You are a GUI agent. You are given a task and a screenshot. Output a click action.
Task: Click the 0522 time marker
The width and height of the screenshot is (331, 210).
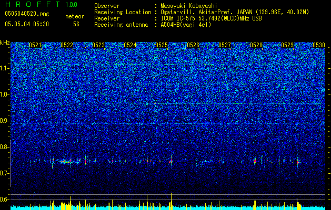tap(67, 45)
